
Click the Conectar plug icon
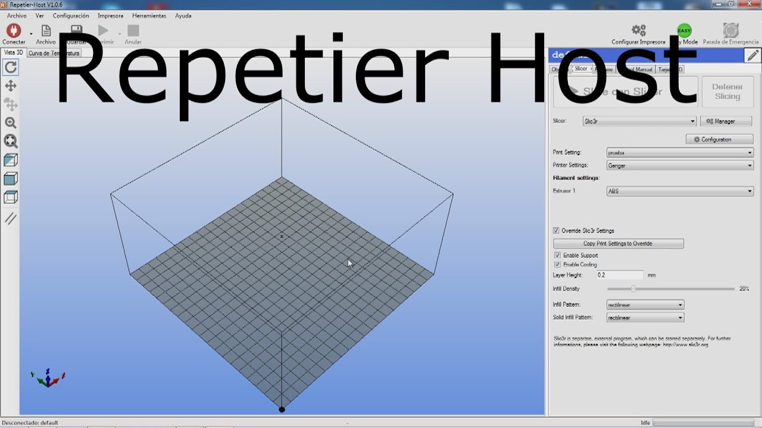[x=14, y=30]
